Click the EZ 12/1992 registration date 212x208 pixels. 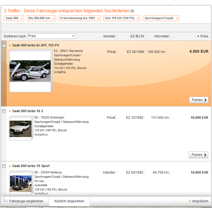135,118
